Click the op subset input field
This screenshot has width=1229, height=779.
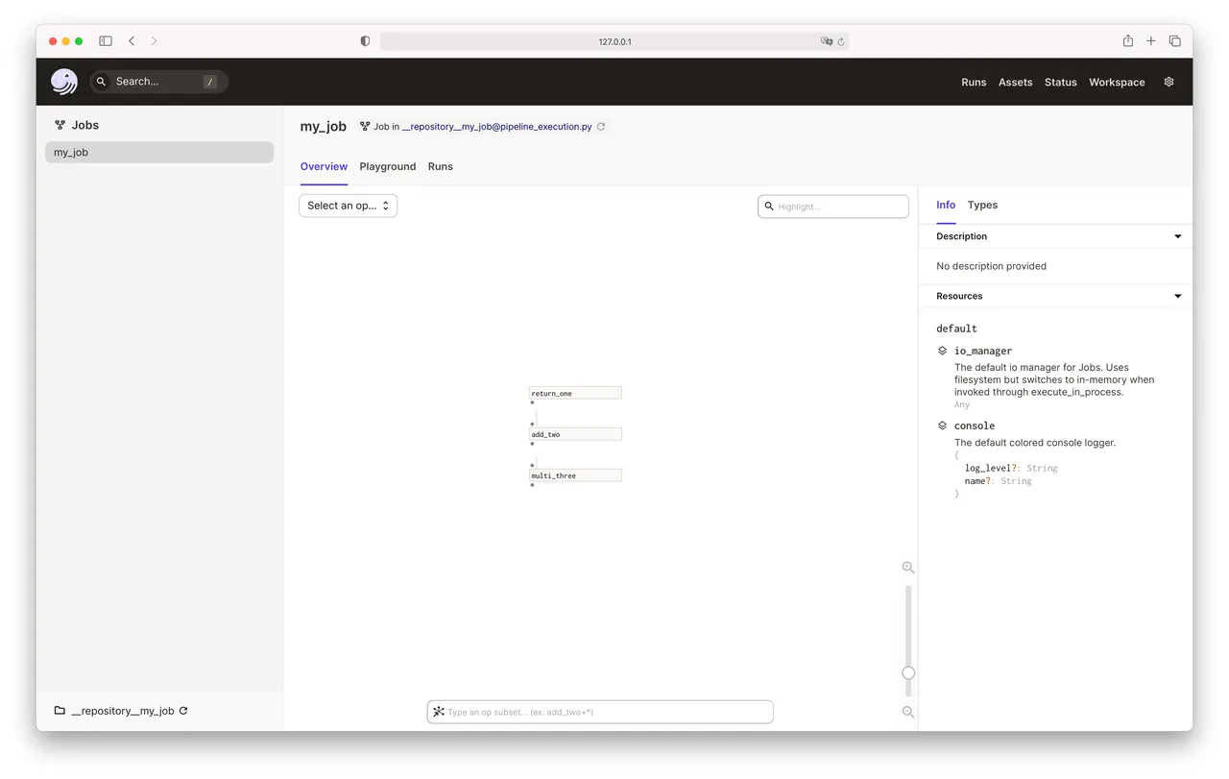click(x=600, y=712)
